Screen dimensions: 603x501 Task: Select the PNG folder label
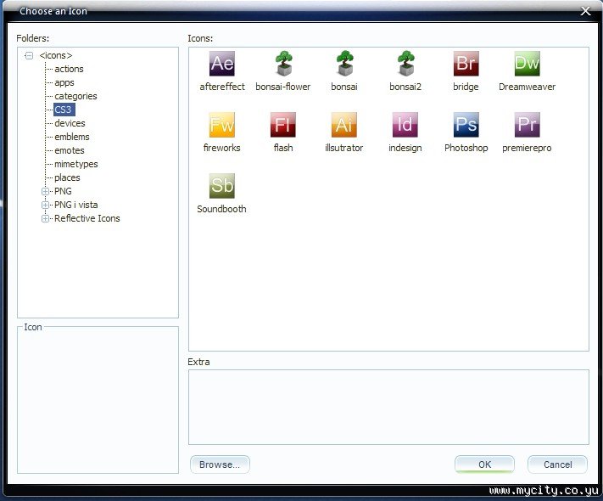63,191
